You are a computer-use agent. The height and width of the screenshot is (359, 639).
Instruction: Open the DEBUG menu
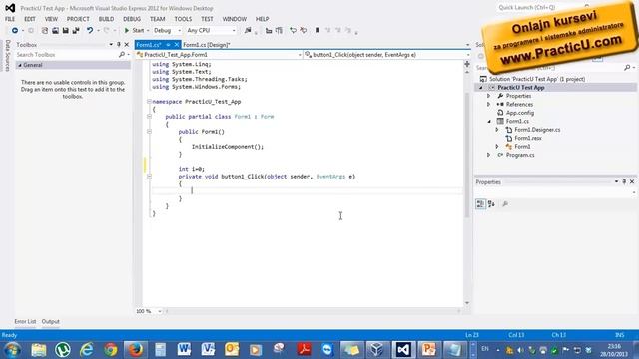pyautogui.click(x=132, y=19)
